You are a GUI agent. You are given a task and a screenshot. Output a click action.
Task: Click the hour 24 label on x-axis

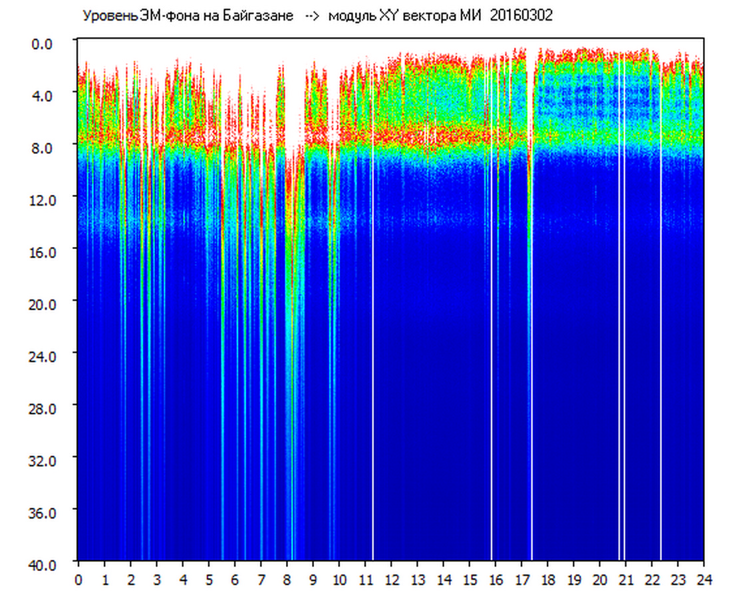click(704, 580)
